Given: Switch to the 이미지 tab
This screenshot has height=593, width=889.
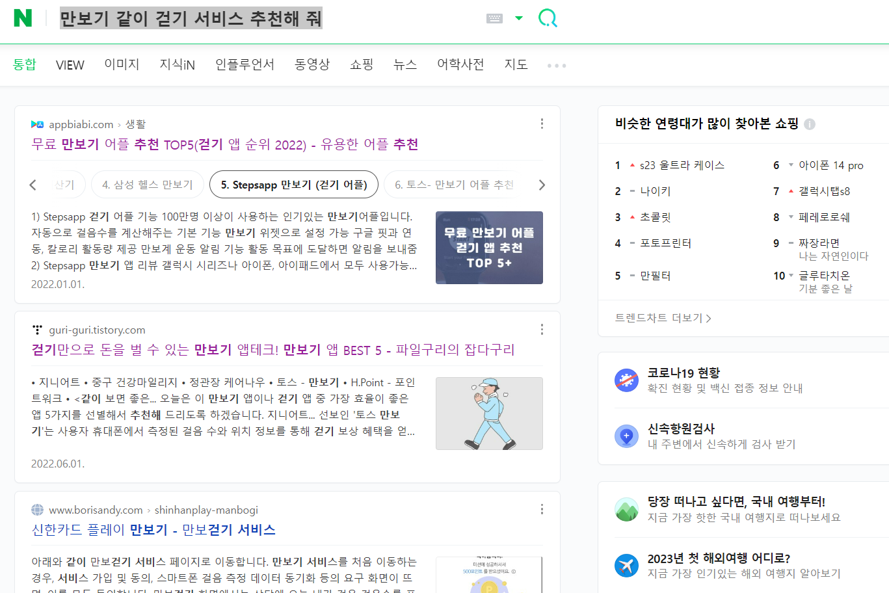Looking at the screenshot, I should pos(122,64).
